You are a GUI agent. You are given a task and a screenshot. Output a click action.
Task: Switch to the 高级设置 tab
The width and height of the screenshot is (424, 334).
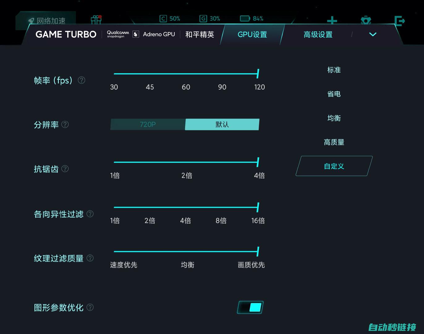[x=318, y=35]
